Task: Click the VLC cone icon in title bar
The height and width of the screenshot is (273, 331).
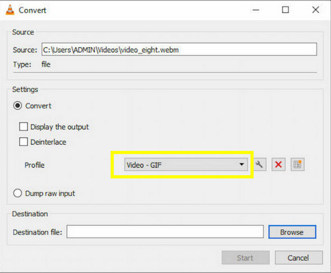Action: coord(10,10)
